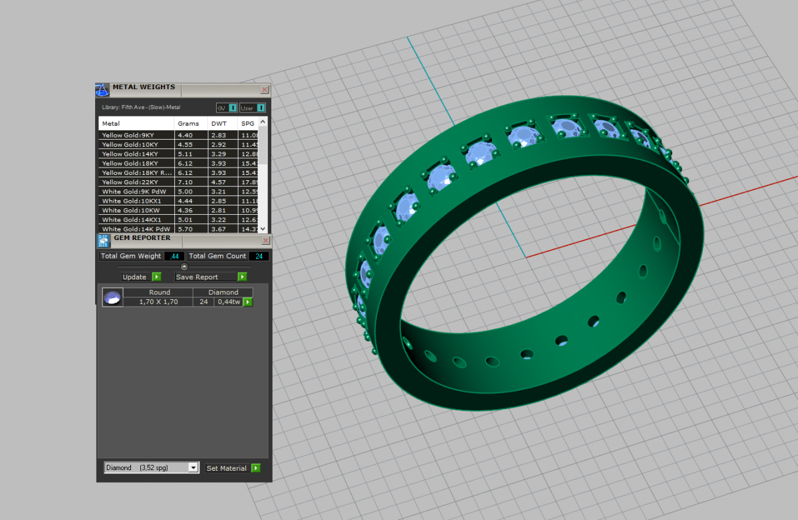Select the Yellow Gold:18KY row
This screenshot has width=798, height=520.
click(136, 163)
